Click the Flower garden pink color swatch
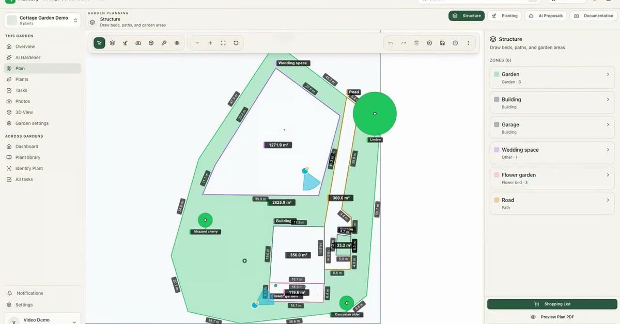Screen dimensions: 620x324 (x=497, y=175)
